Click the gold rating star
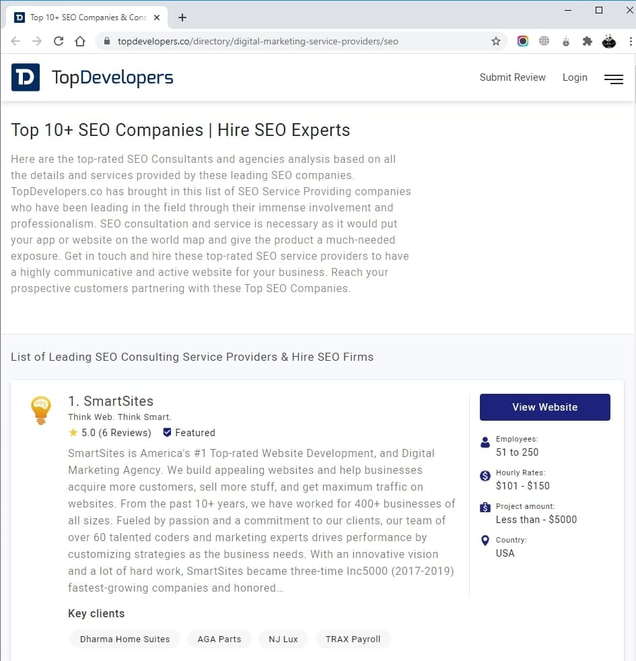 (x=73, y=432)
